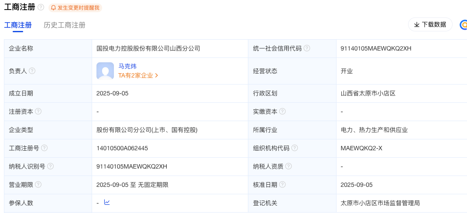Click 成立日期 value 2025-09-05
The image size is (467, 213).
point(112,93)
